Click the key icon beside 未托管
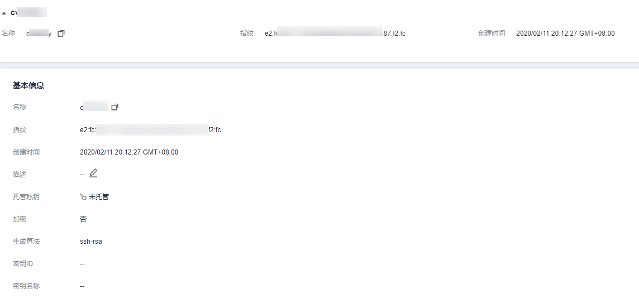The image size is (639, 299). point(83,197)
